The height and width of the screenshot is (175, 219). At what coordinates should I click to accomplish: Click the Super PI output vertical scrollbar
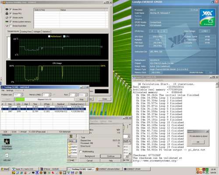(x=217, y=124)
